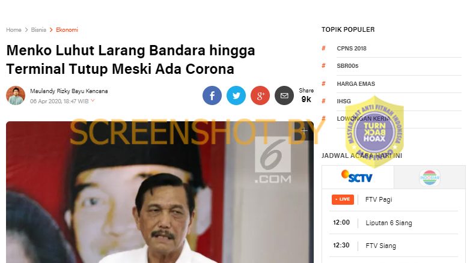Open the IHSG popular topic

[x=344, y=101]
